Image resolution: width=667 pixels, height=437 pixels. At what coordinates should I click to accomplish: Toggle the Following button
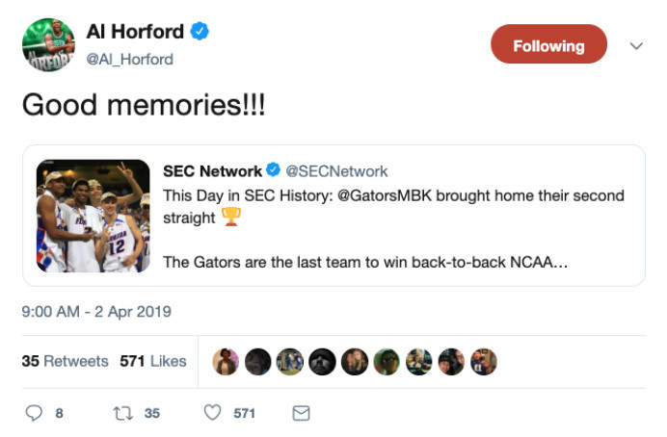[548, 45]
